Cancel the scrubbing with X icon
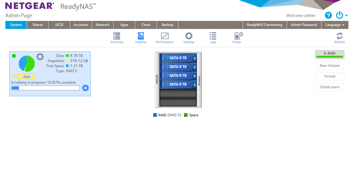 [x=85, y=88]
